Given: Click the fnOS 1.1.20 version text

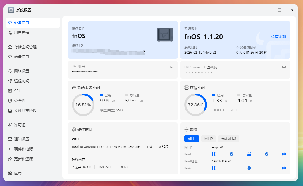Looking at the screenshot, I should (204, 37).
